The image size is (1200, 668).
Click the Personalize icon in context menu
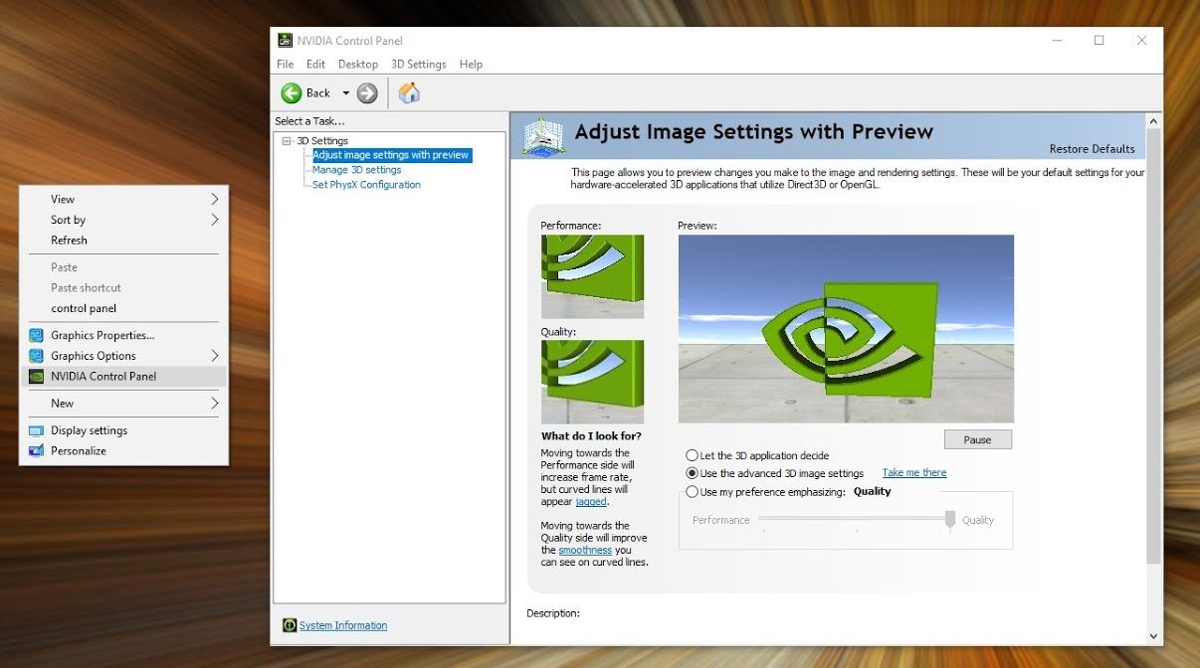click(x=36, y=451)
